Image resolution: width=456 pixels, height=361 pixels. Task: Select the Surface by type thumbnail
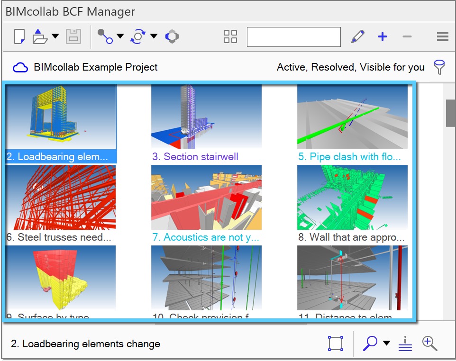pos(61,278)
